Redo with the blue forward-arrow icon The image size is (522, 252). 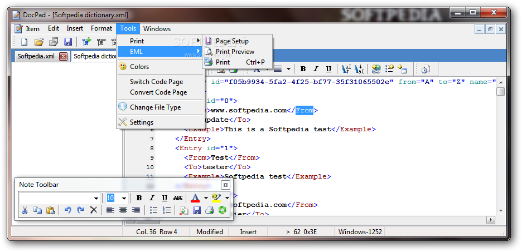coord(80,210)
